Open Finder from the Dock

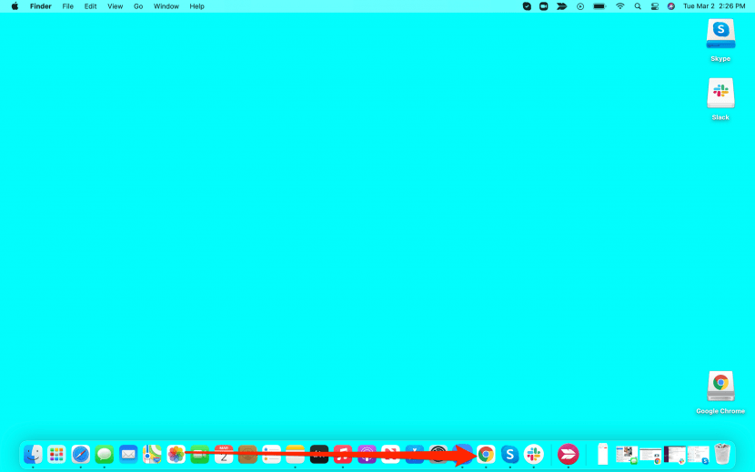(33, 454)
